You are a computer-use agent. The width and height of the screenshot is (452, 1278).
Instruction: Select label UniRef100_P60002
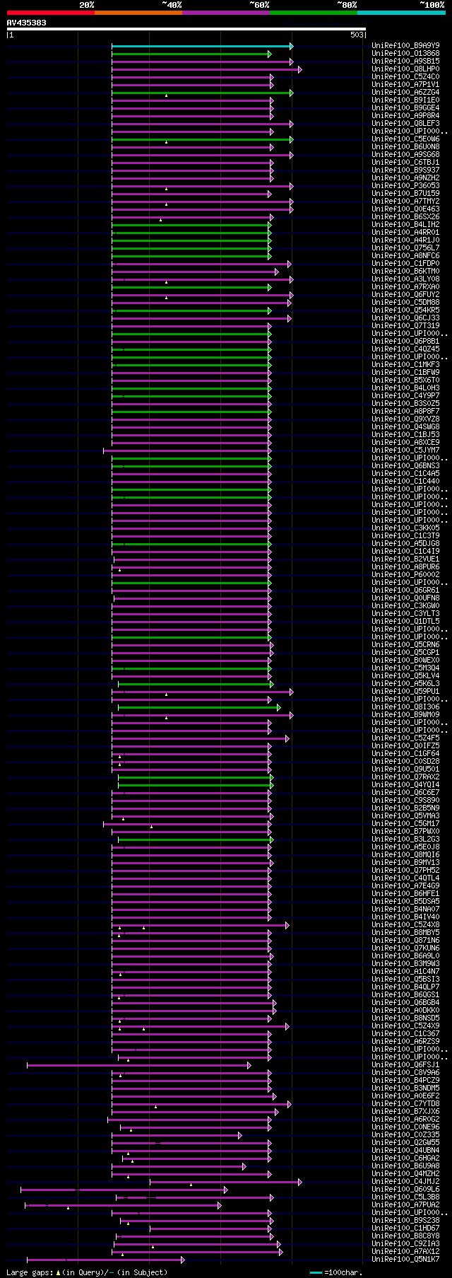[405, 575]
